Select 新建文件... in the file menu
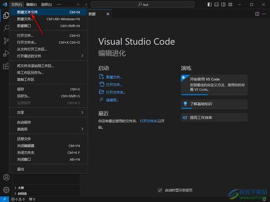Viewport: 270px width, 202px height. pos(48,19)
